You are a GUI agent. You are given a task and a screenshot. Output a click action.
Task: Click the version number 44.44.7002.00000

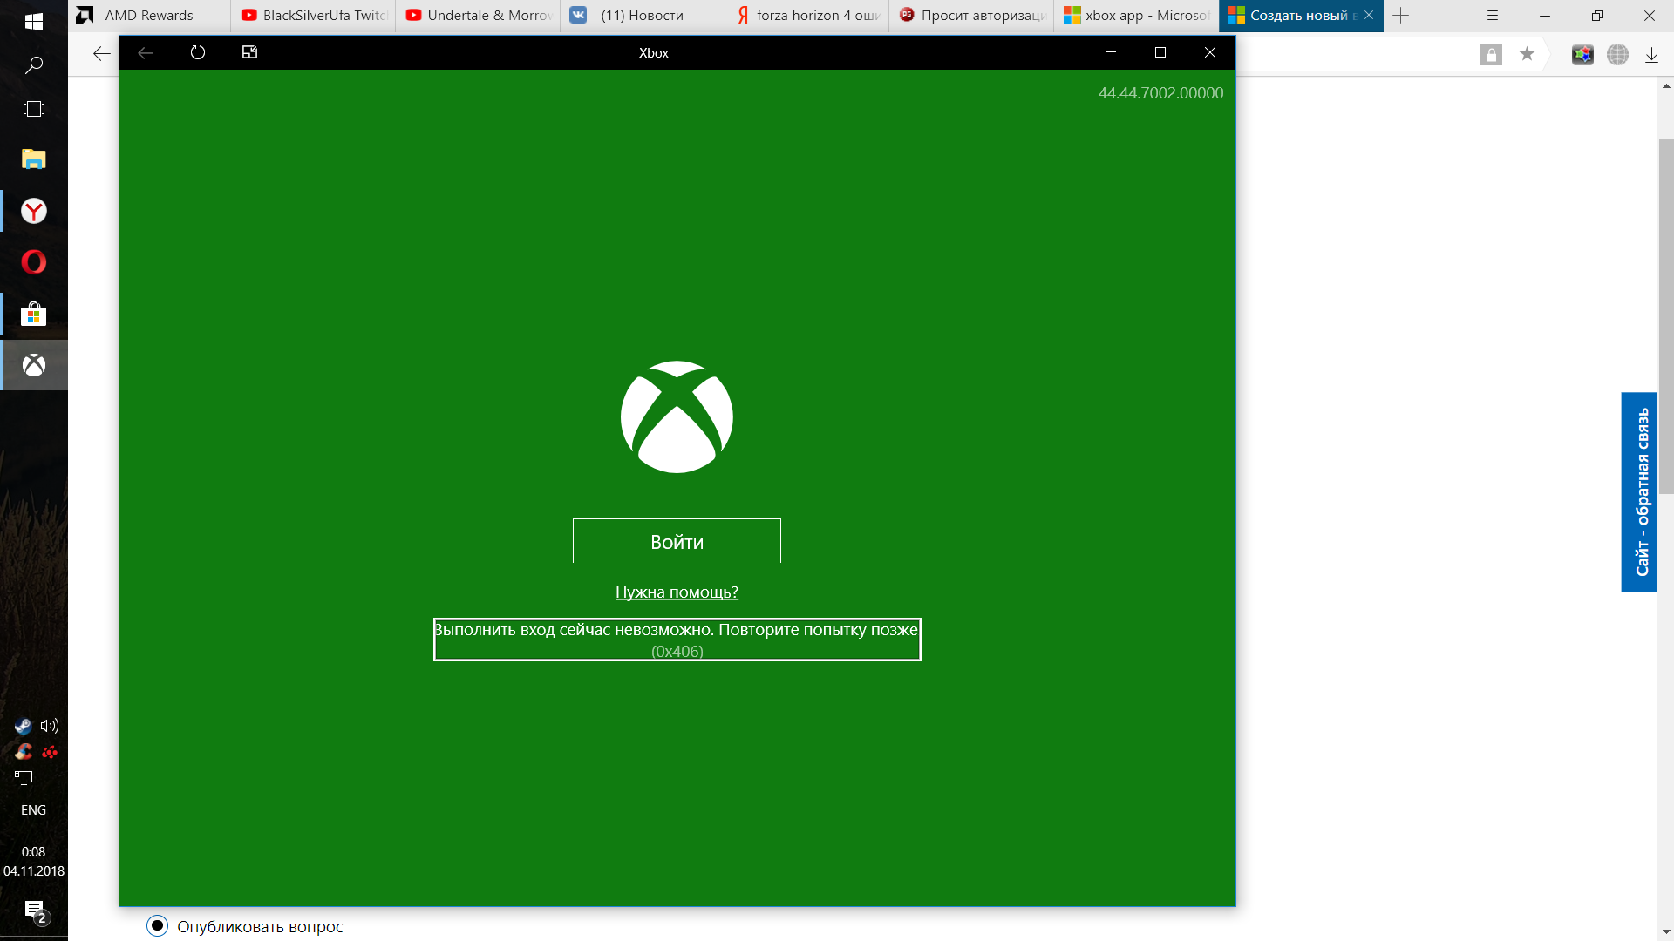[x=1160, y=93]
